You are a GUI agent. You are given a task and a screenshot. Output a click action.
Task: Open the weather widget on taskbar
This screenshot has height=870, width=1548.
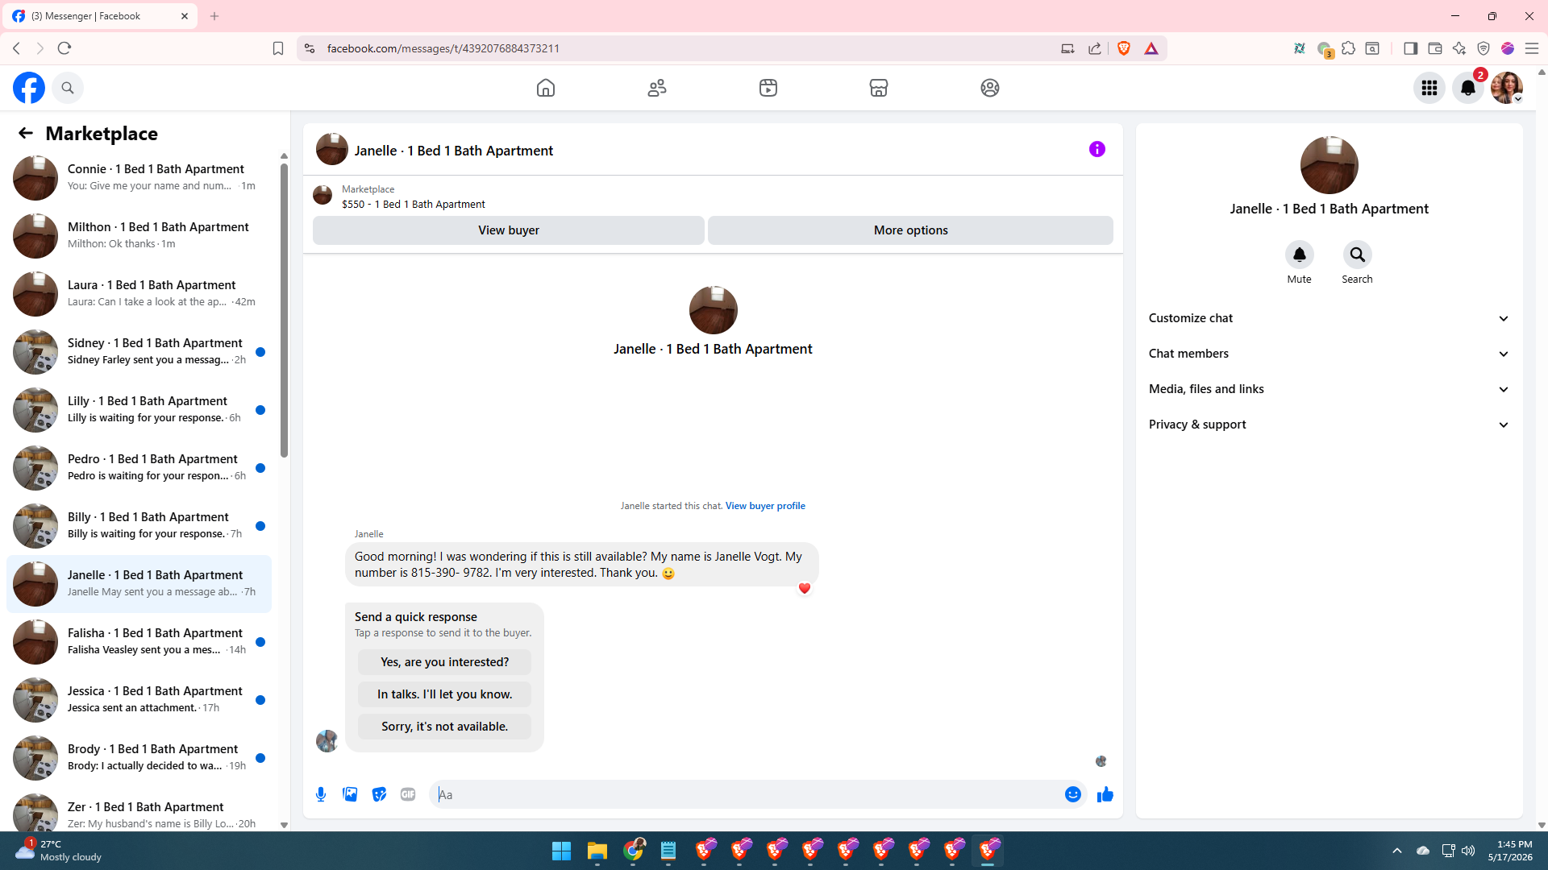(60, 851)
